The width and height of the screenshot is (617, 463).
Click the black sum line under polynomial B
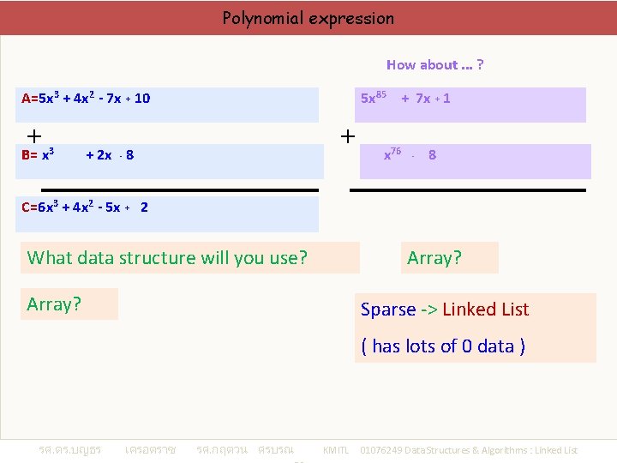click(180, 189)
